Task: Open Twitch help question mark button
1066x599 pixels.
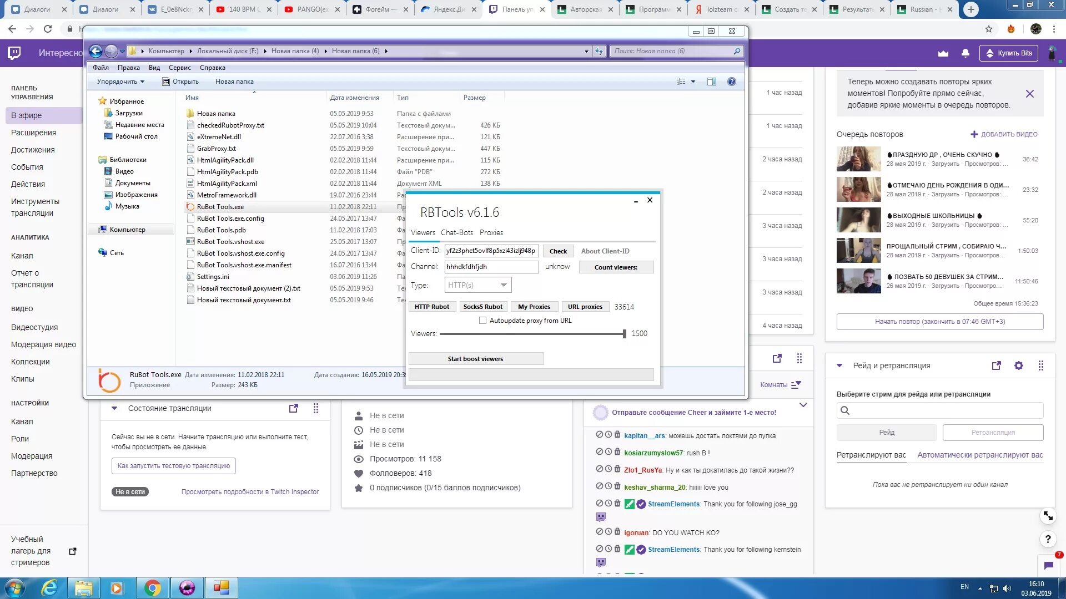Action: pos(1048,539)
